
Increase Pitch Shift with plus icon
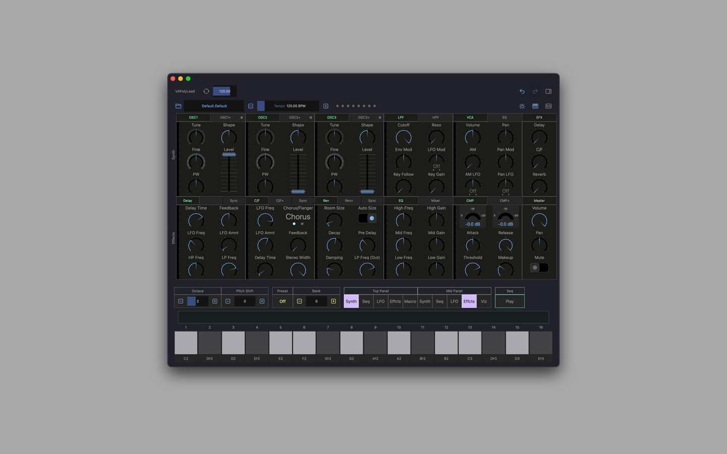pos(262,301)
